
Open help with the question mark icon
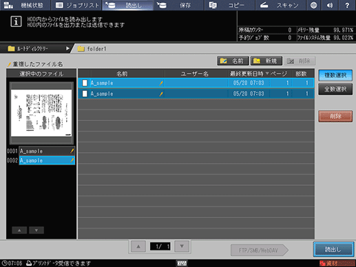click(347, 5)
